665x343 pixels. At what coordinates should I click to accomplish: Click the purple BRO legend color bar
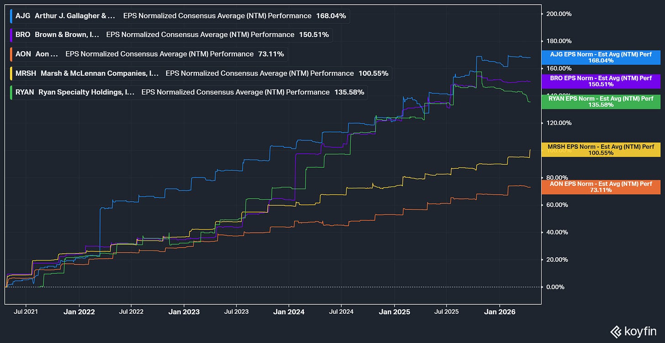[x=11, y=35]
